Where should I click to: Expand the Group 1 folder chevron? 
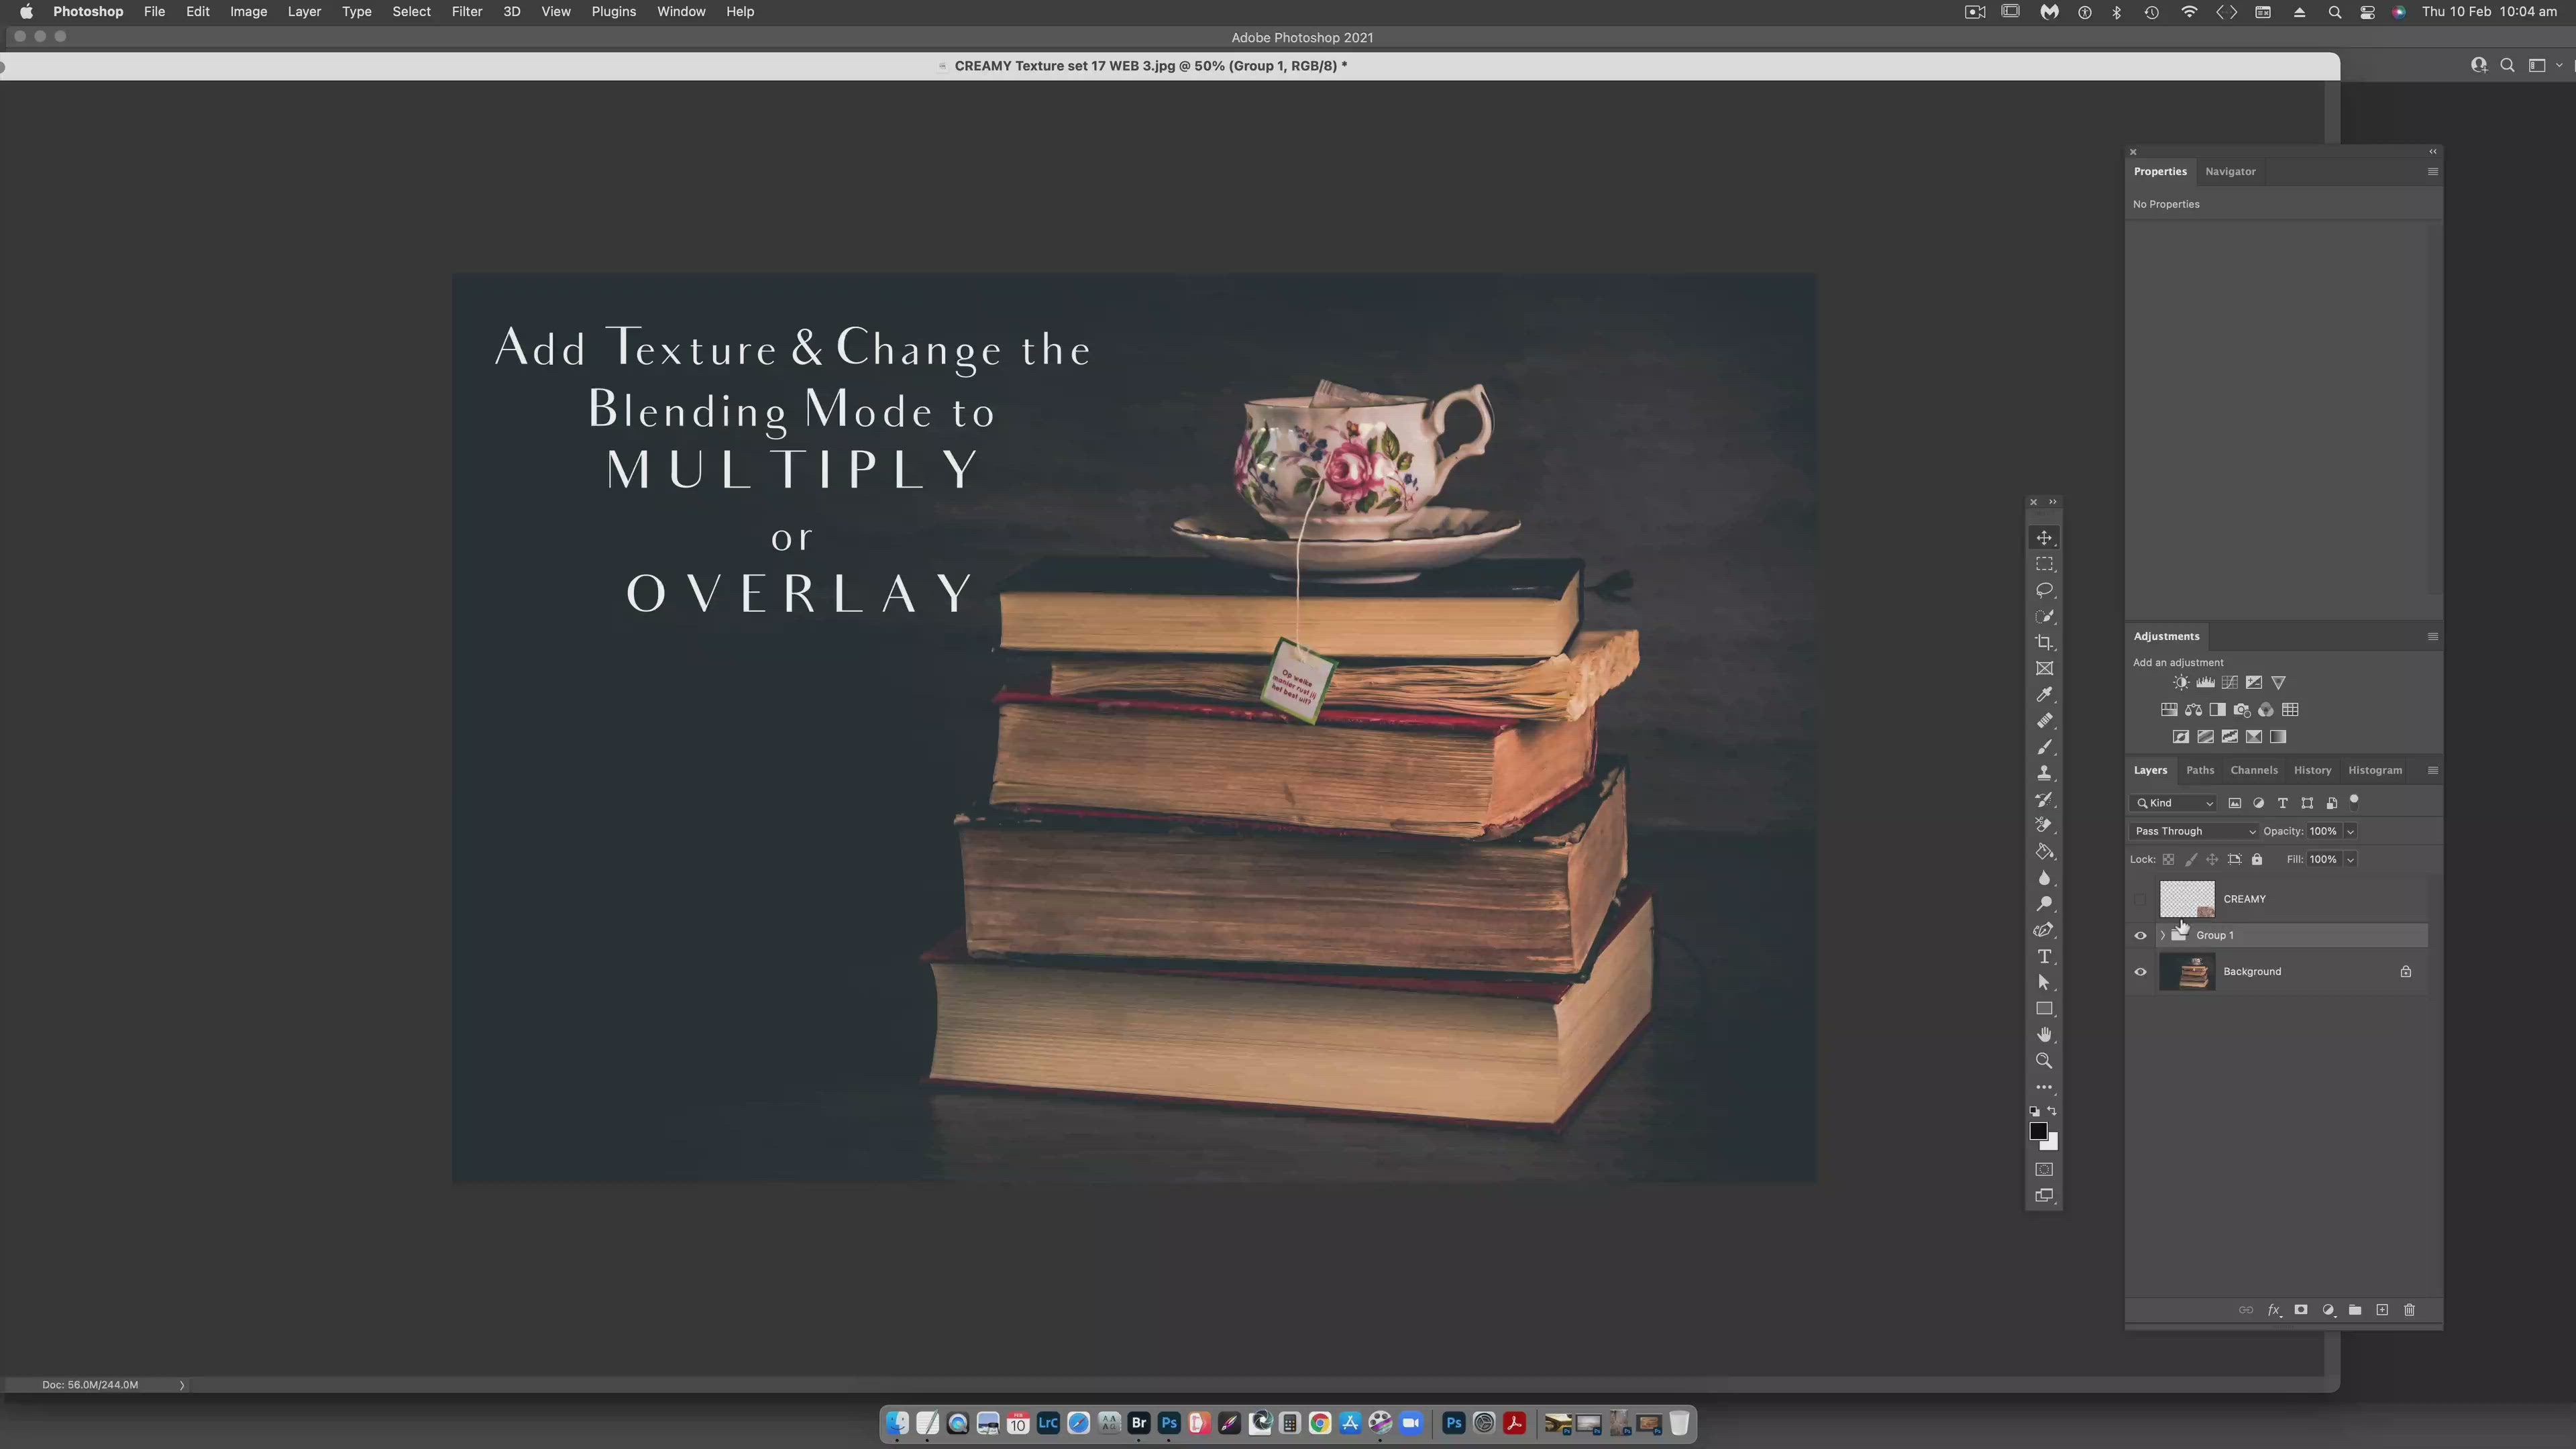pyautogui.click(x=2163, y=936)
